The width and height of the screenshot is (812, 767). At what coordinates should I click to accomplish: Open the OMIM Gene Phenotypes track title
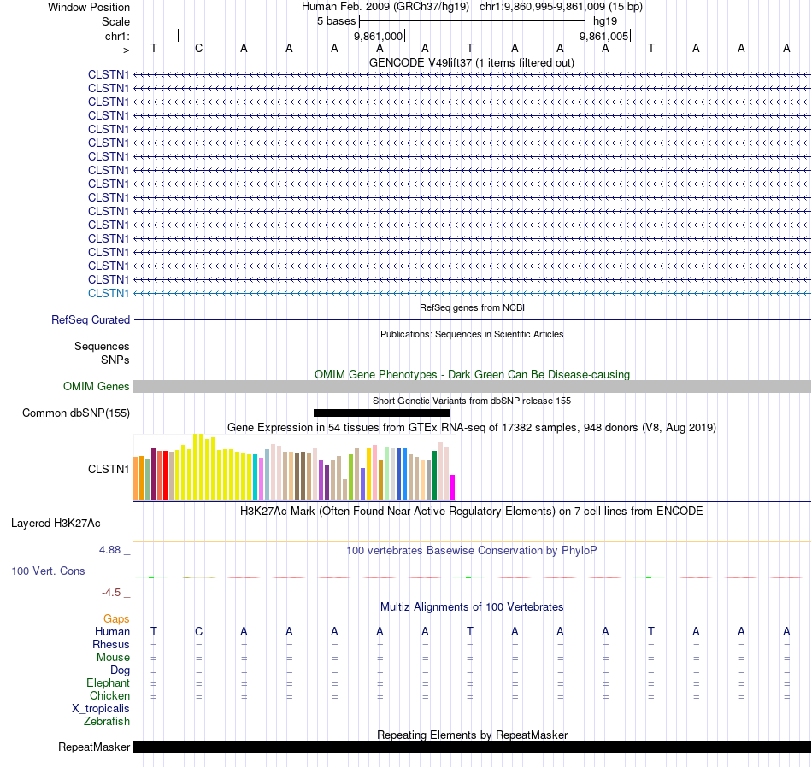472,374
